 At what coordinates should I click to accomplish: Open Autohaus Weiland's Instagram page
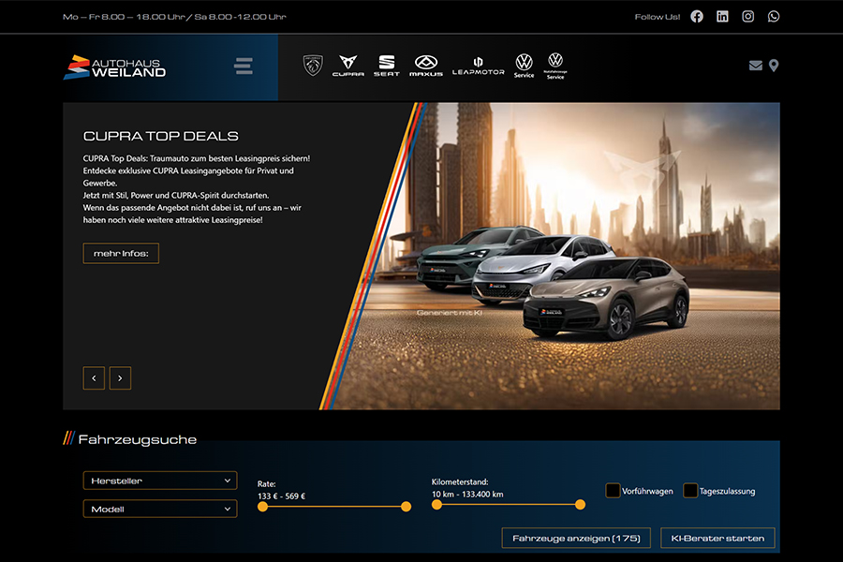[x=747, y=16]
